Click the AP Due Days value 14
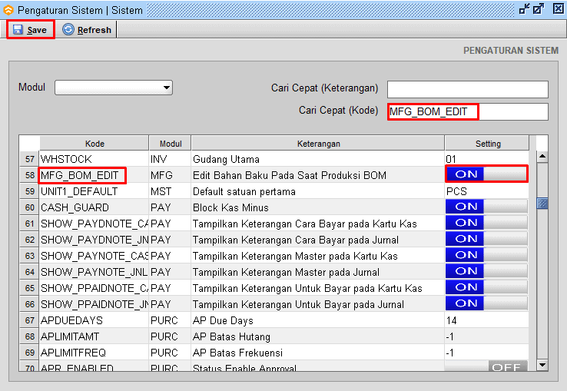Image resolution: width=567 pixels, height=391 pixels. tap(487, 320)
